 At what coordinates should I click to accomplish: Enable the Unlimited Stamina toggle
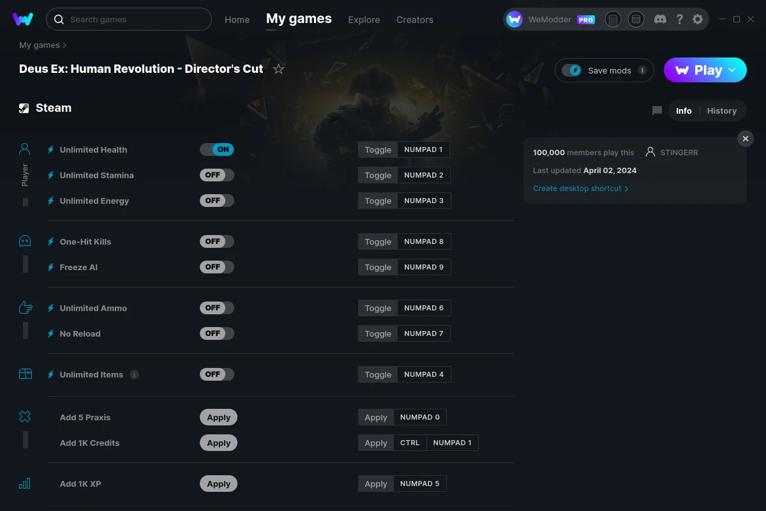[217, 175]
